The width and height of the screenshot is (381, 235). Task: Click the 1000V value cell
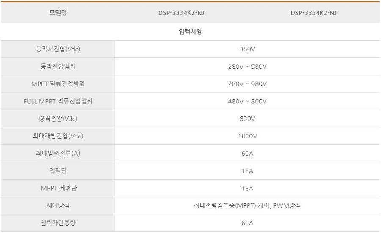(247, 136)
